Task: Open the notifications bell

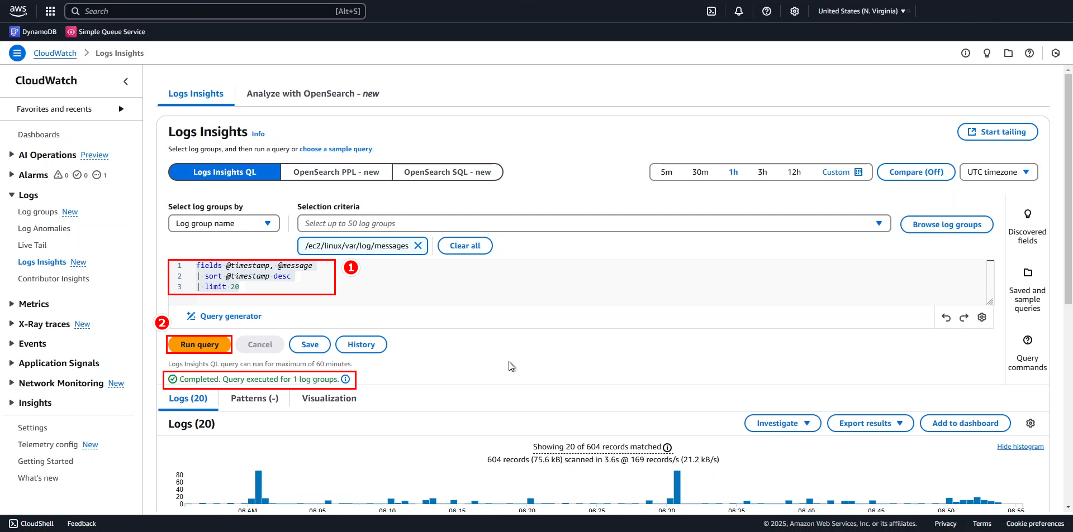Action: tap(739, 11)
